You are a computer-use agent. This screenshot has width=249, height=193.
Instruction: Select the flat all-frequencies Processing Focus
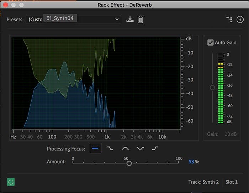coord(95,148)
